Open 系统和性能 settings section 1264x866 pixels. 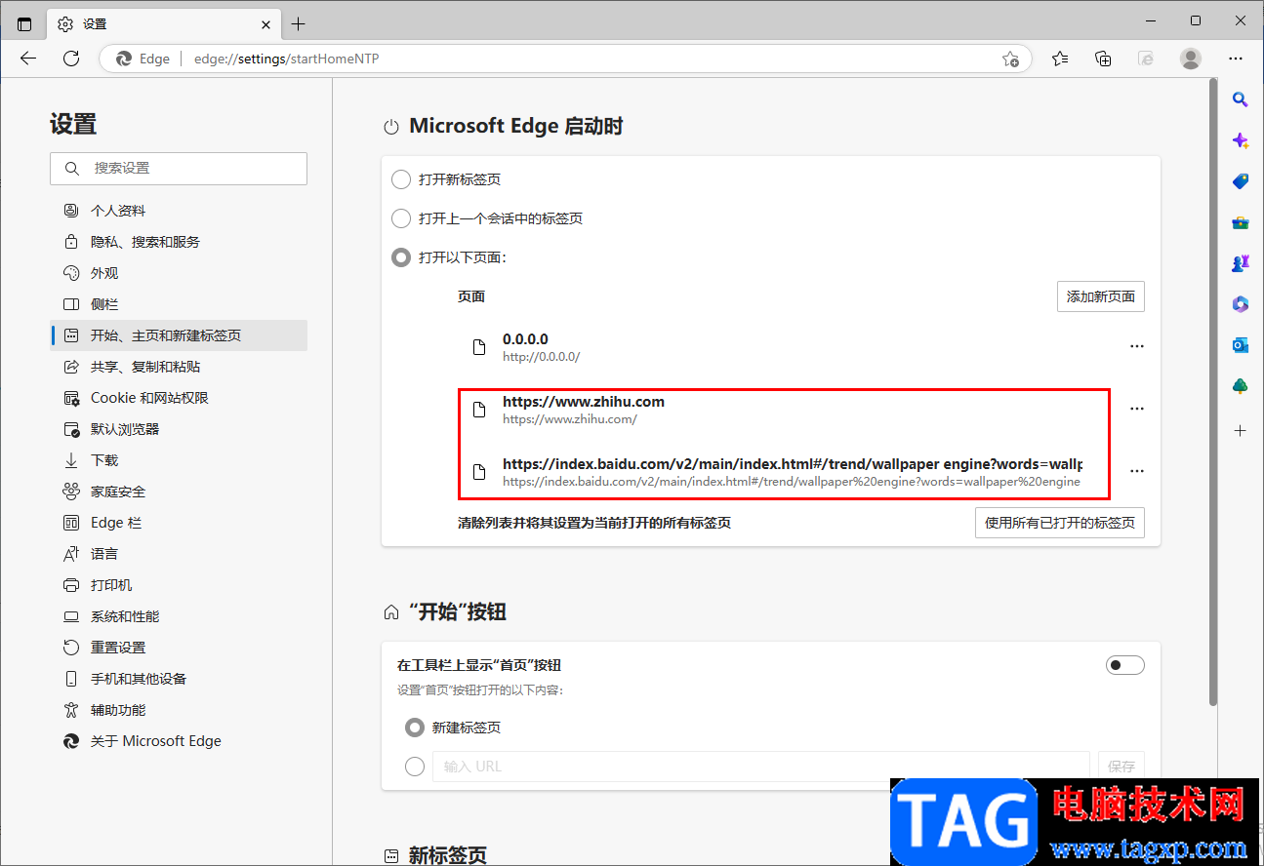click(x=179, y=616)
